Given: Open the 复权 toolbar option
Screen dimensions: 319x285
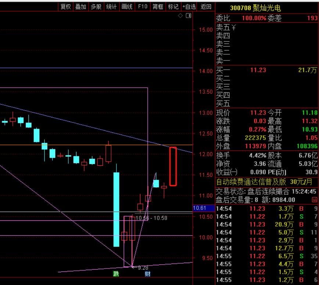Looking at the screenshot, I should (65, 7).
